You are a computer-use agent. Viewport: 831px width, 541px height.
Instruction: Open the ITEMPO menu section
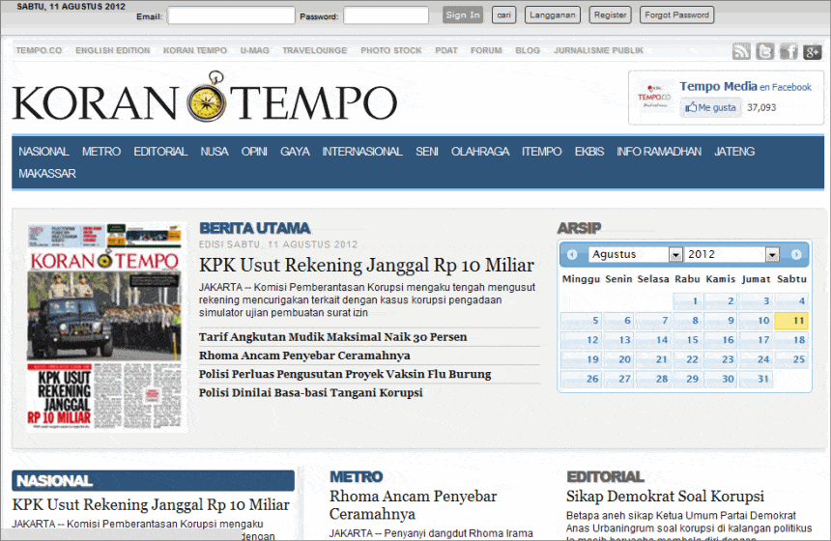coord(542,152)
